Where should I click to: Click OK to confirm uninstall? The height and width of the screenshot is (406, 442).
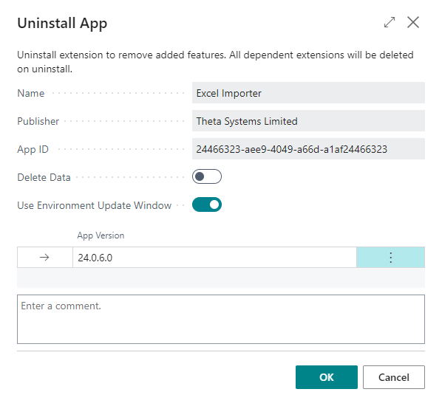pos(327,377)
